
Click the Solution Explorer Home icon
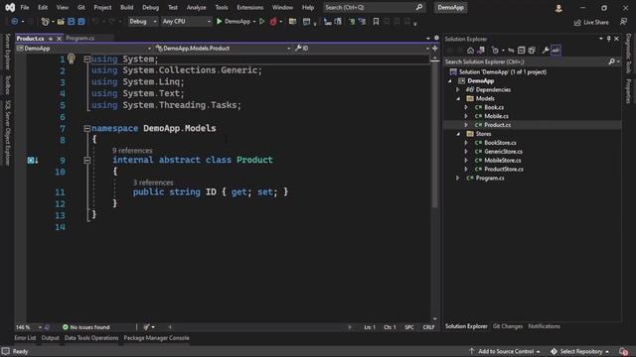pyautogui.click(x=470, y=51)
